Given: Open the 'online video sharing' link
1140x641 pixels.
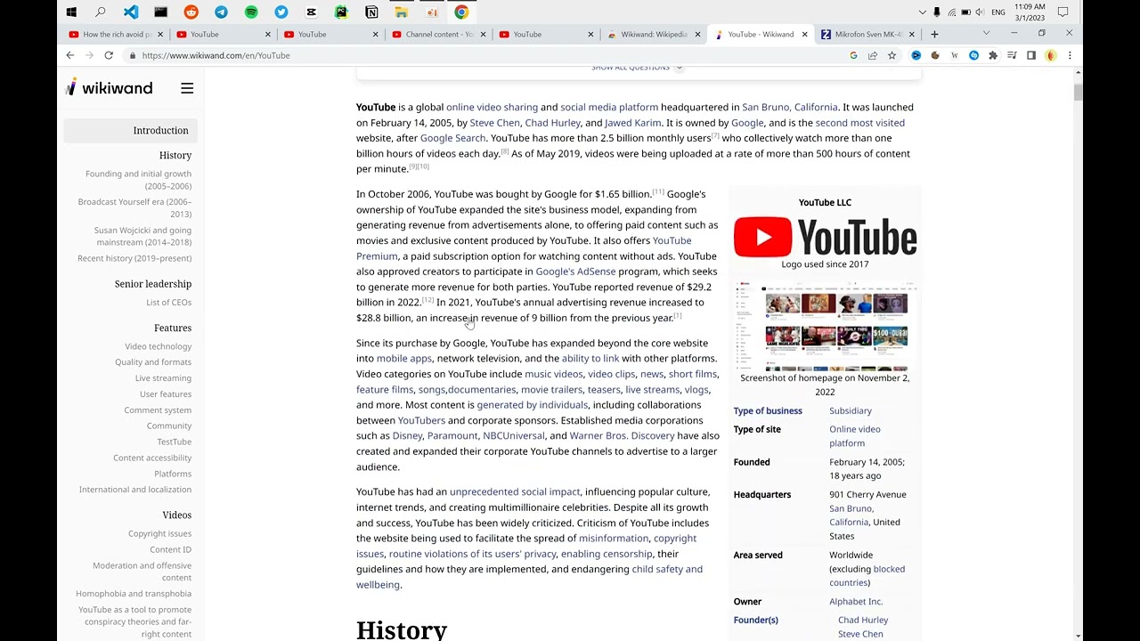Looking at the screenshot, I should (492, 107).
